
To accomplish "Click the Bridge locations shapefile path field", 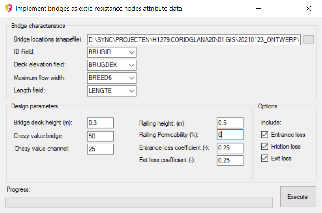I will click(x=194, y=40).
